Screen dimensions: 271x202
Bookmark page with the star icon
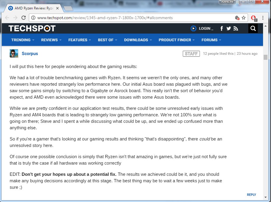coord(244,18)
